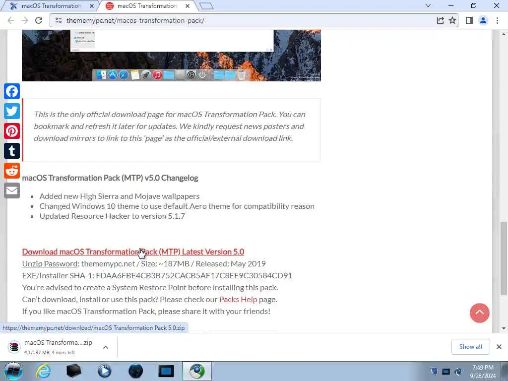The image size is (508, 381).
Task: Click the tray icon left of the clock
Action: [458, 371]
